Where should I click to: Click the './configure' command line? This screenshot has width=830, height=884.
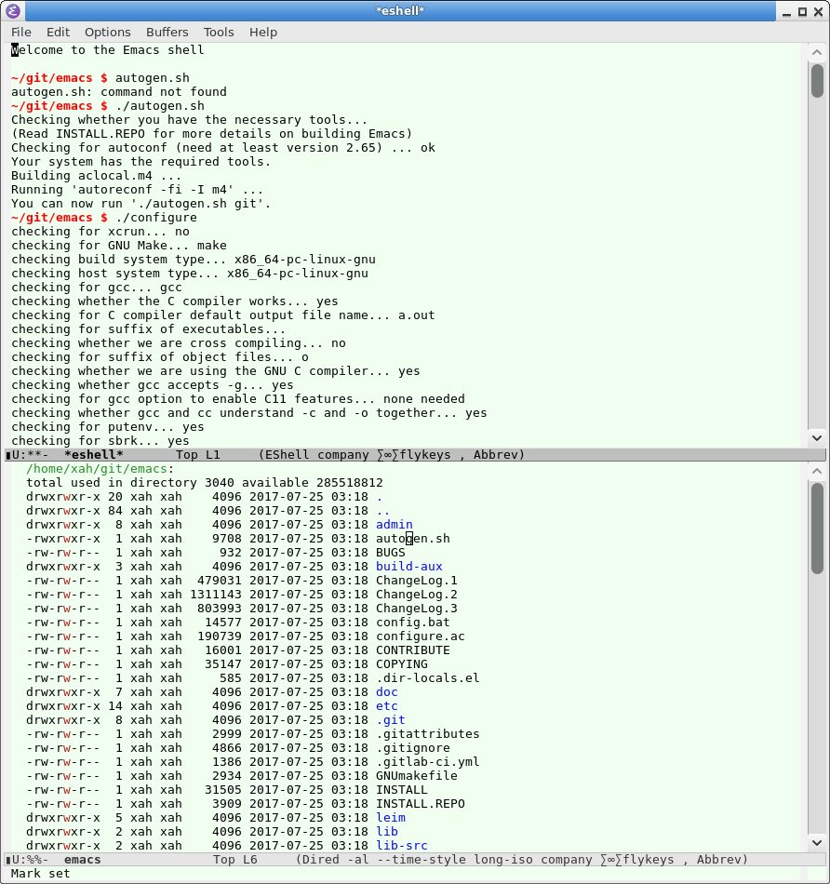click(x=104, y=218)
